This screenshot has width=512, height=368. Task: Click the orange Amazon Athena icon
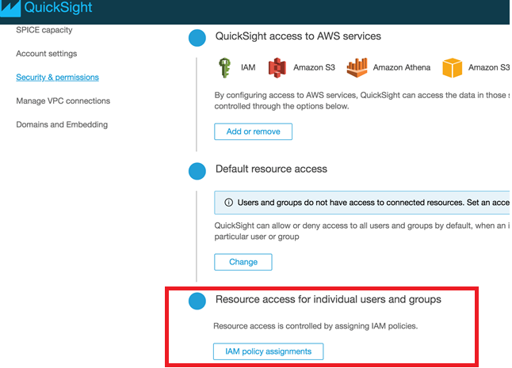357,68
